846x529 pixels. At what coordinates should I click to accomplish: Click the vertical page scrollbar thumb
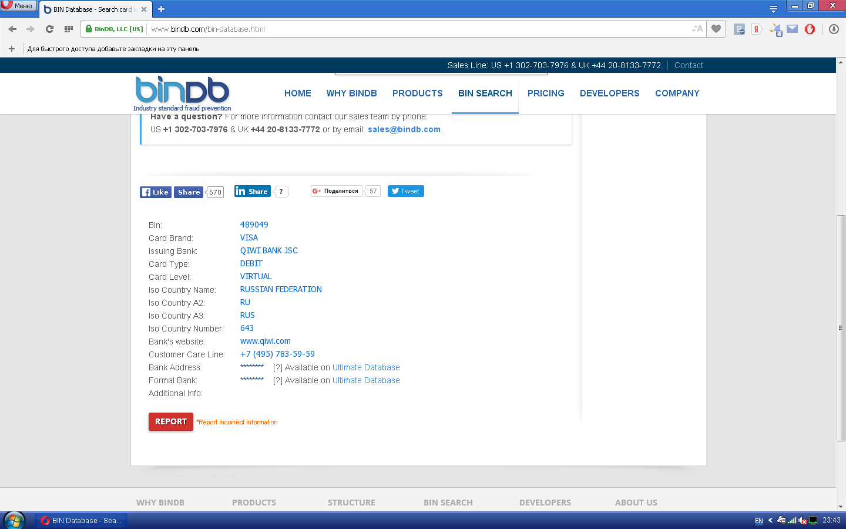pos(841,328)
